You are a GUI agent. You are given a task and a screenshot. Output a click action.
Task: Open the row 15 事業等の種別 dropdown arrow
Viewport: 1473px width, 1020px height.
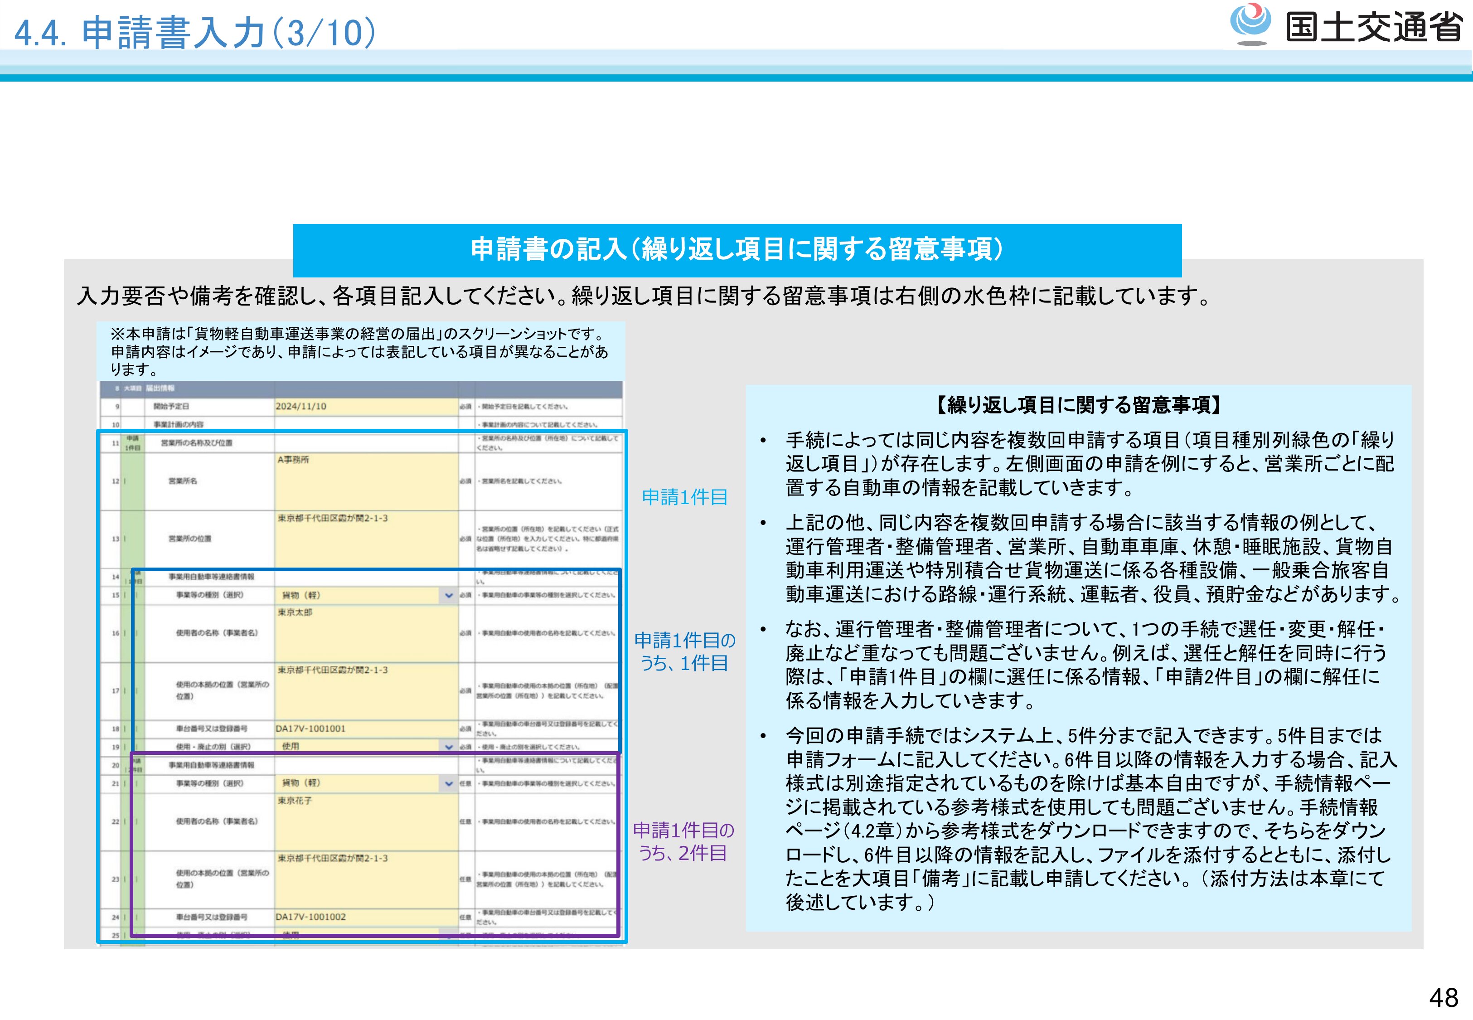448,596
